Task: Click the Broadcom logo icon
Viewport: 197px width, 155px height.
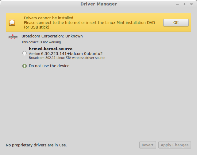Action: [13, 36]
